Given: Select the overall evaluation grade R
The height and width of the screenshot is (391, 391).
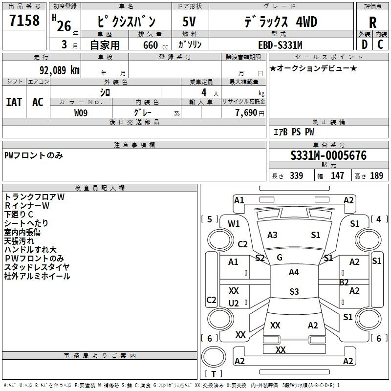Looking at the screenshot, I should coord(372,22).
